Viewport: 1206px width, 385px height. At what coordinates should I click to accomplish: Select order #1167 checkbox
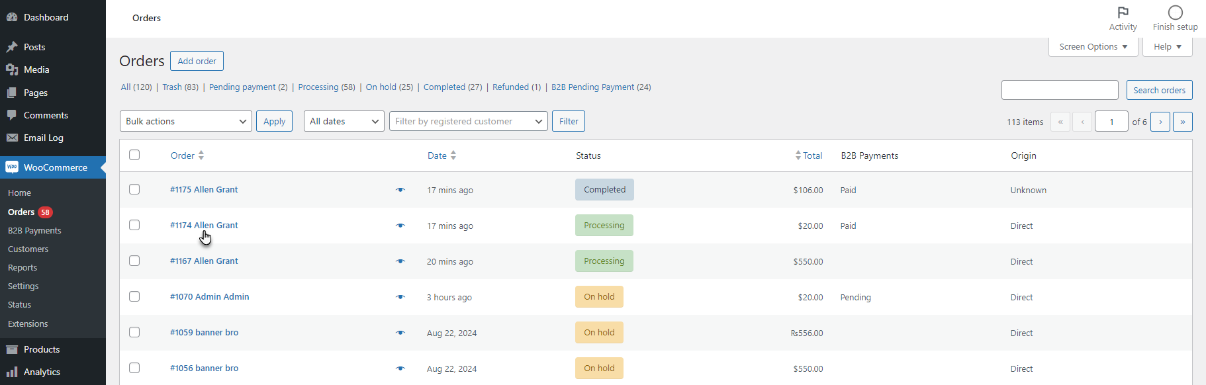point(134,261)
